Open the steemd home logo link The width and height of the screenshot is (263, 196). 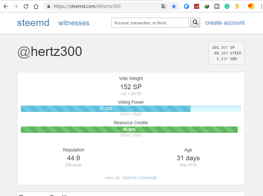pos(33,23)
